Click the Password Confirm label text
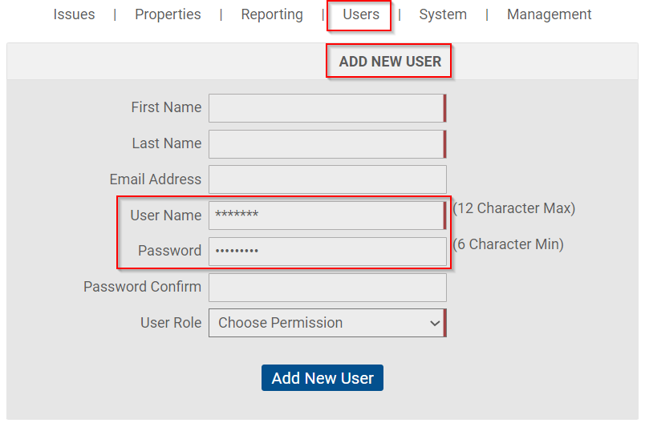Screen dimensions: 645x423 tap(142, 287)
